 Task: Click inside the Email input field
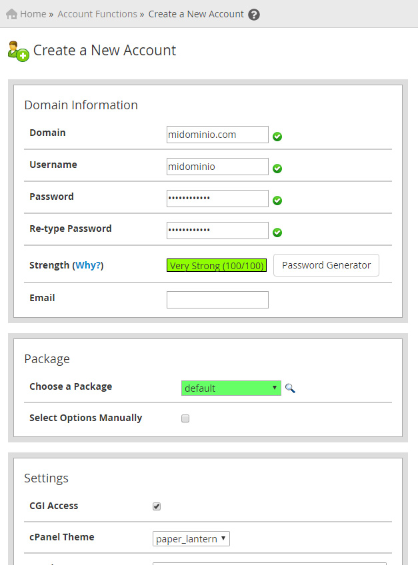coord(217,299)
